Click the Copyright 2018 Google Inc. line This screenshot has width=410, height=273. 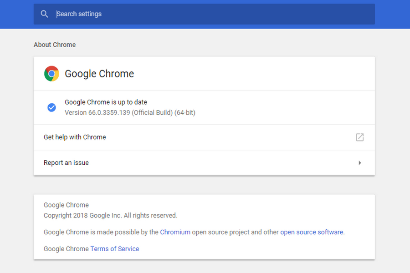110,215
